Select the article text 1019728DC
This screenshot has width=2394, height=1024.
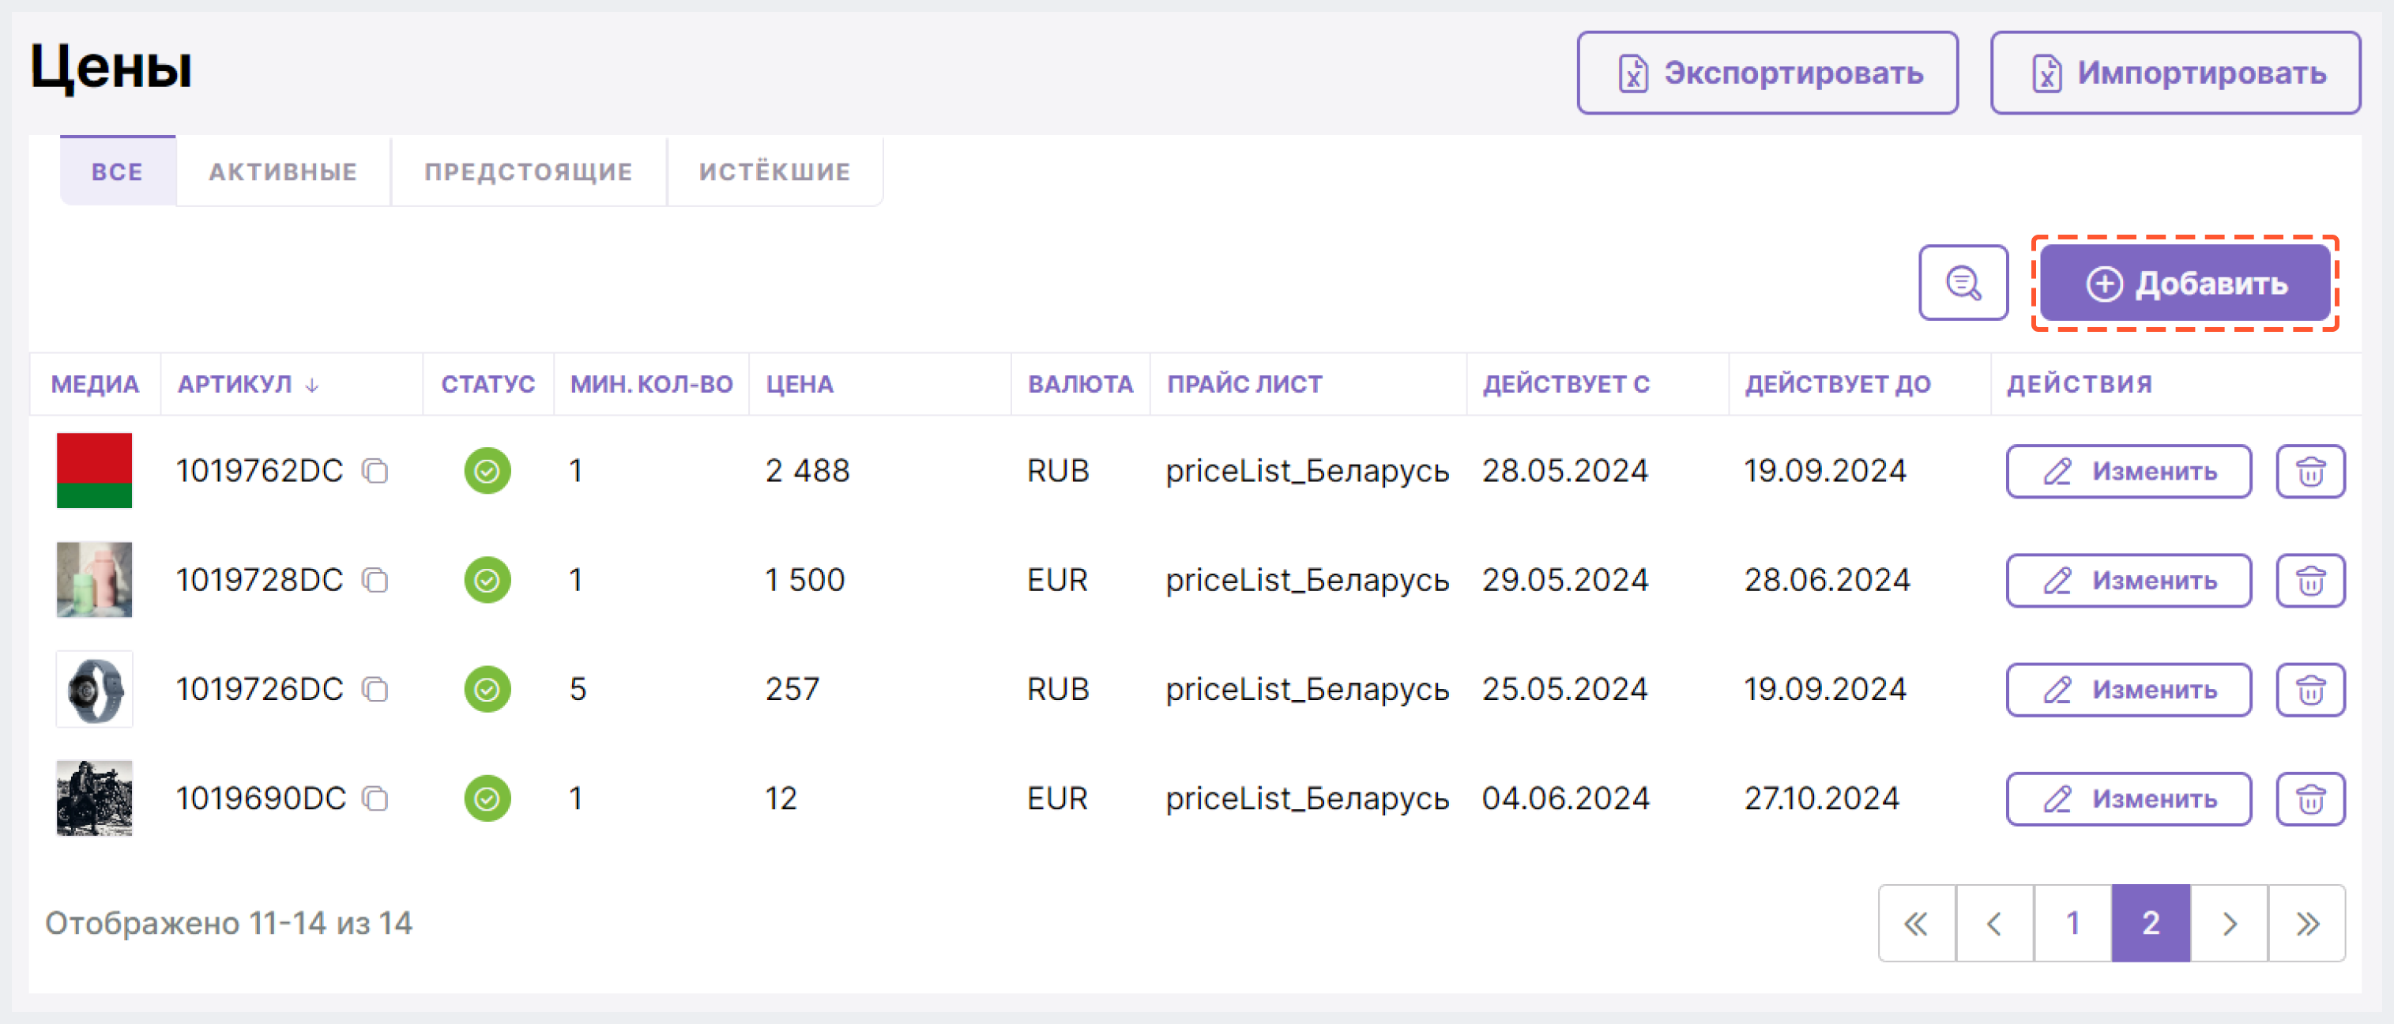pyautogui.click(x=259, y=581)
